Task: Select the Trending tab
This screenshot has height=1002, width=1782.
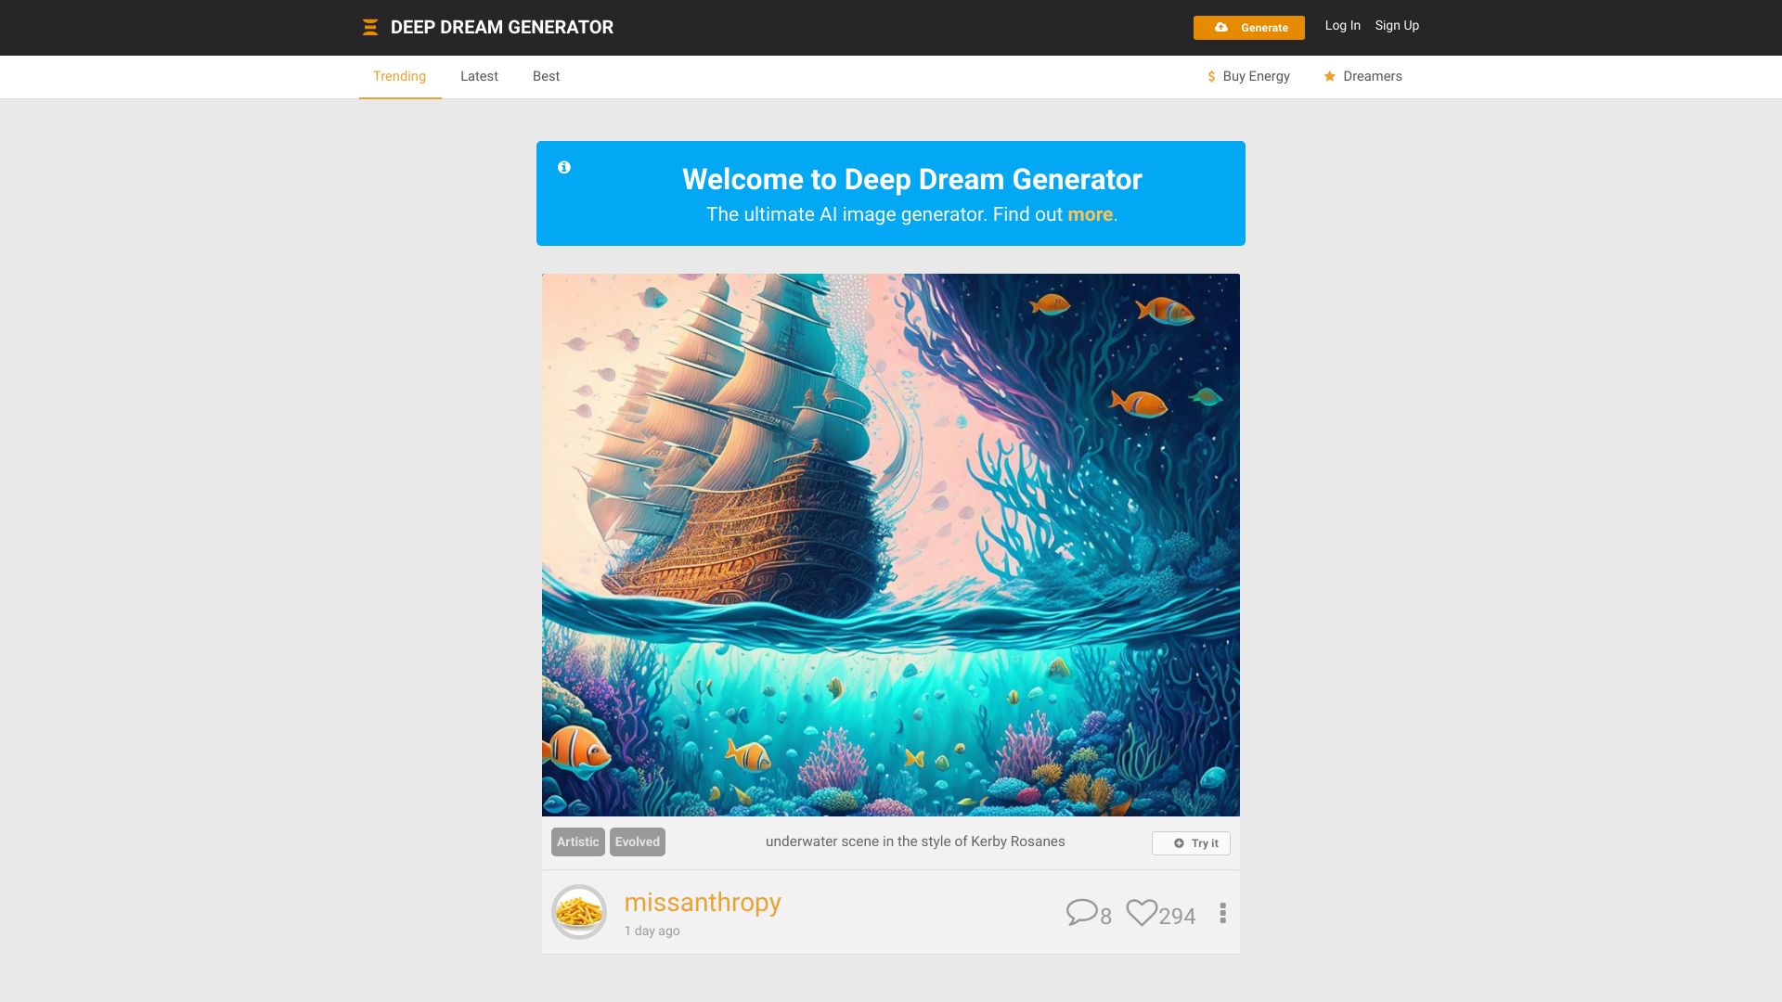Action: [x=399, y=76]
